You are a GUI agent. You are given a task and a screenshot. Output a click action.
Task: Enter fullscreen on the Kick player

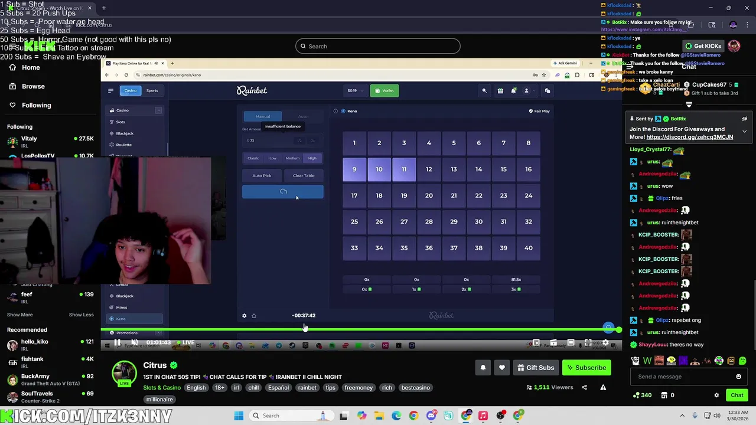(x=588, y=342)
